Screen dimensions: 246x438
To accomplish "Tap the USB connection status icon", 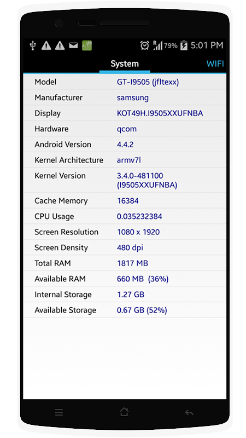I will 33,45.
